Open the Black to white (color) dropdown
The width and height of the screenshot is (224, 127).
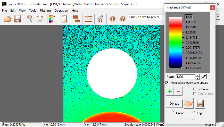pos(146,17)
